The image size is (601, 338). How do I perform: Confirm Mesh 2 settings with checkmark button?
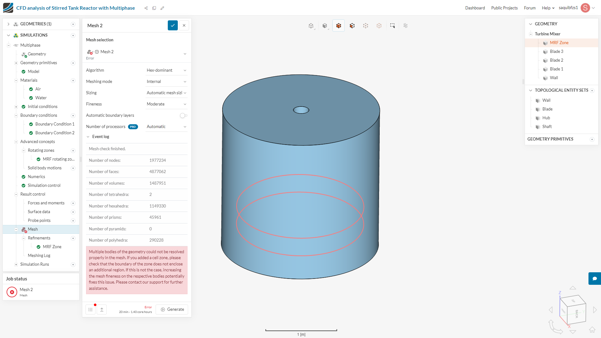tap(173, 25)
